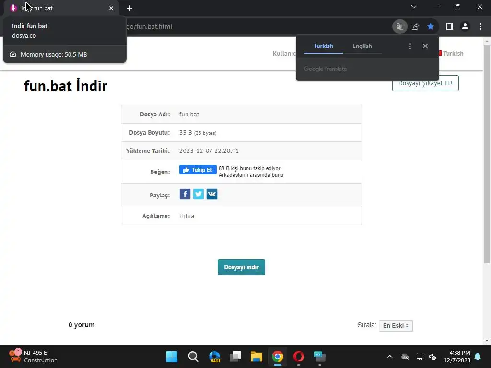Open Chrome's three-dot main menu

coord(480,27)
